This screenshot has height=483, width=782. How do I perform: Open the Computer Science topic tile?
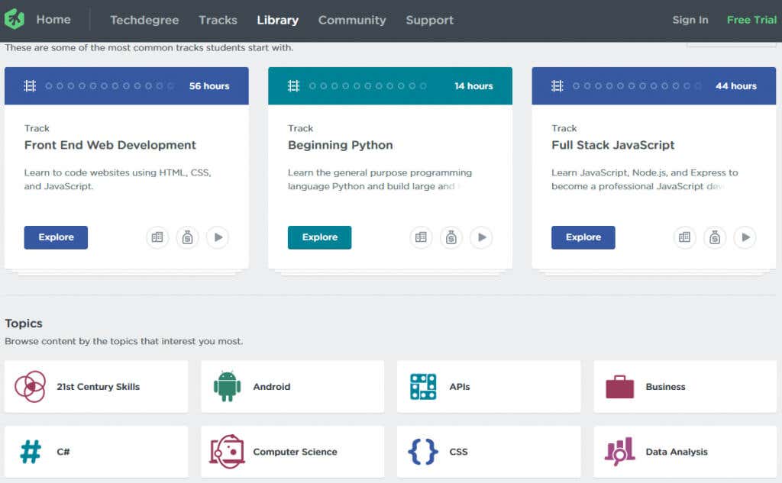click(x=292, y=452)
